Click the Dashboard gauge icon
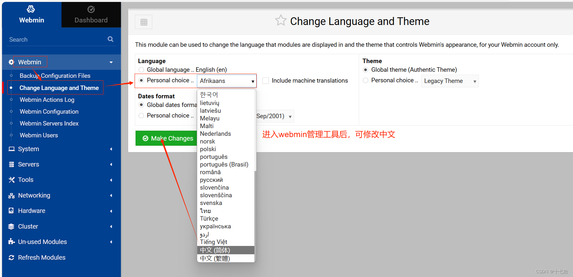Screen dimensions: 573x277 (x=91, y=9)
